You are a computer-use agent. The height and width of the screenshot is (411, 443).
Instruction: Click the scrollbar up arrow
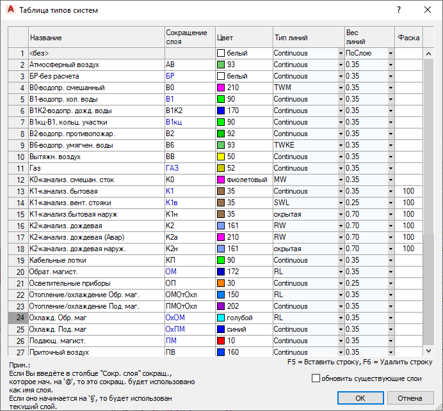(x=428, y=54)
